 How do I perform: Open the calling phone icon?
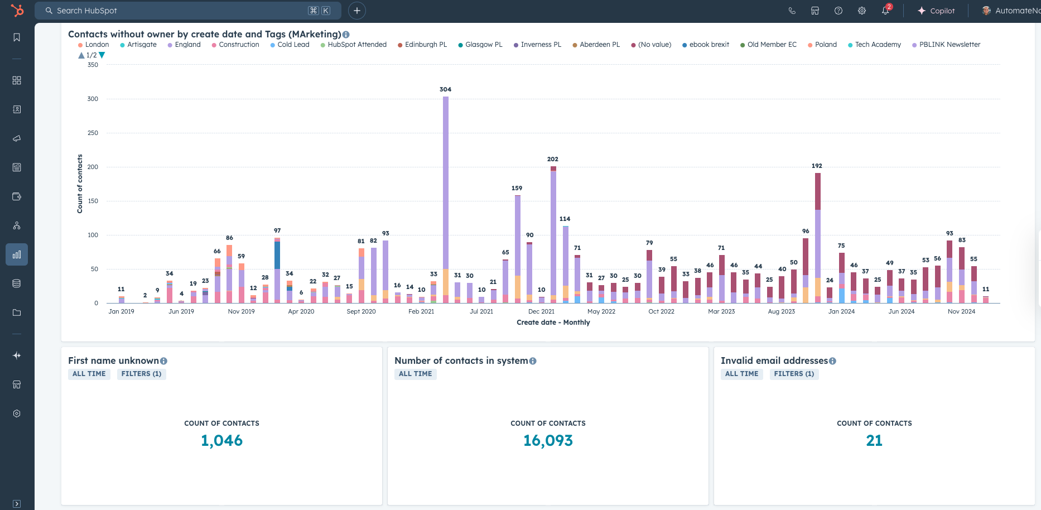(792, 11)
